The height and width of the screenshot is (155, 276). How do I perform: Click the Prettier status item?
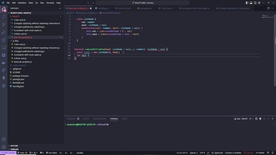pyautogui.click(x=260, y=153)
